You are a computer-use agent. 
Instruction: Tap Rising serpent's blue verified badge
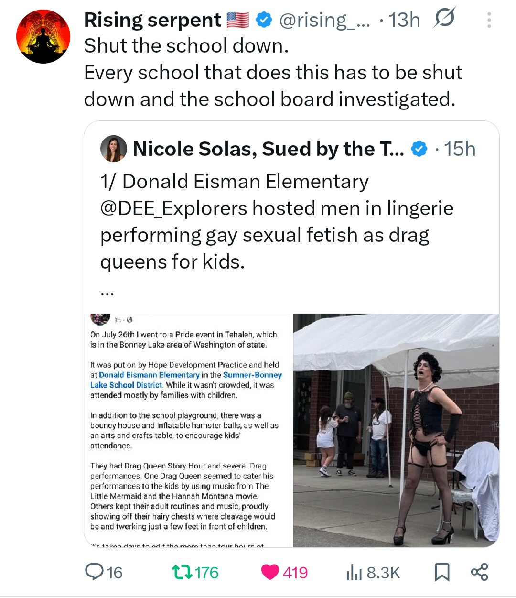[263, 20]
